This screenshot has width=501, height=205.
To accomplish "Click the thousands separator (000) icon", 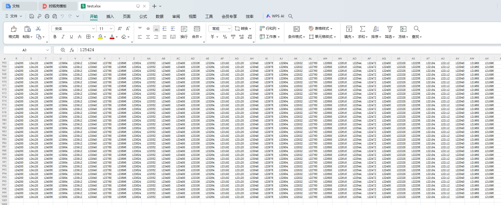I will point(233,37).
